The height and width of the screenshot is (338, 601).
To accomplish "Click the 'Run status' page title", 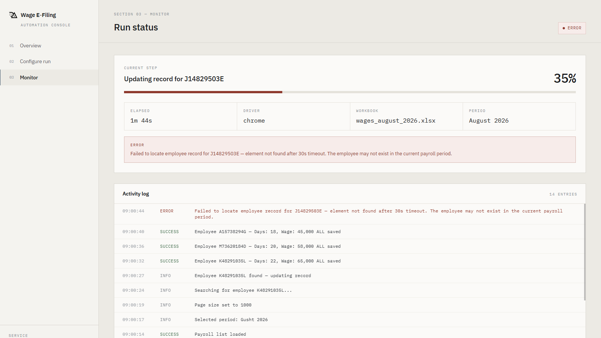I will coord(136,27).
